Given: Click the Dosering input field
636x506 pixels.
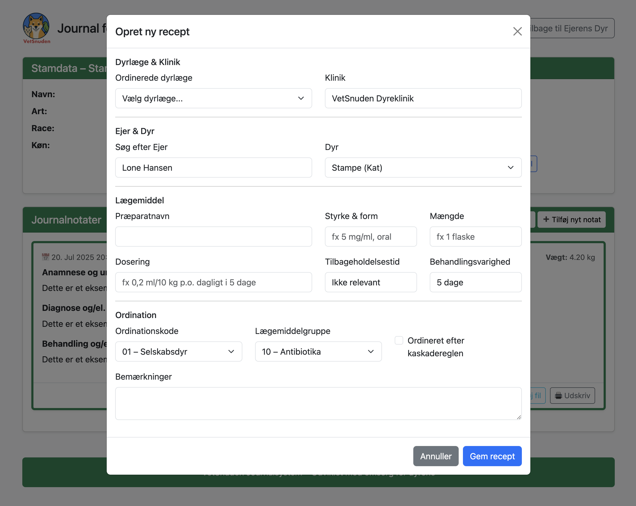Looking at the screenshot, I should (x=213, y=282).
